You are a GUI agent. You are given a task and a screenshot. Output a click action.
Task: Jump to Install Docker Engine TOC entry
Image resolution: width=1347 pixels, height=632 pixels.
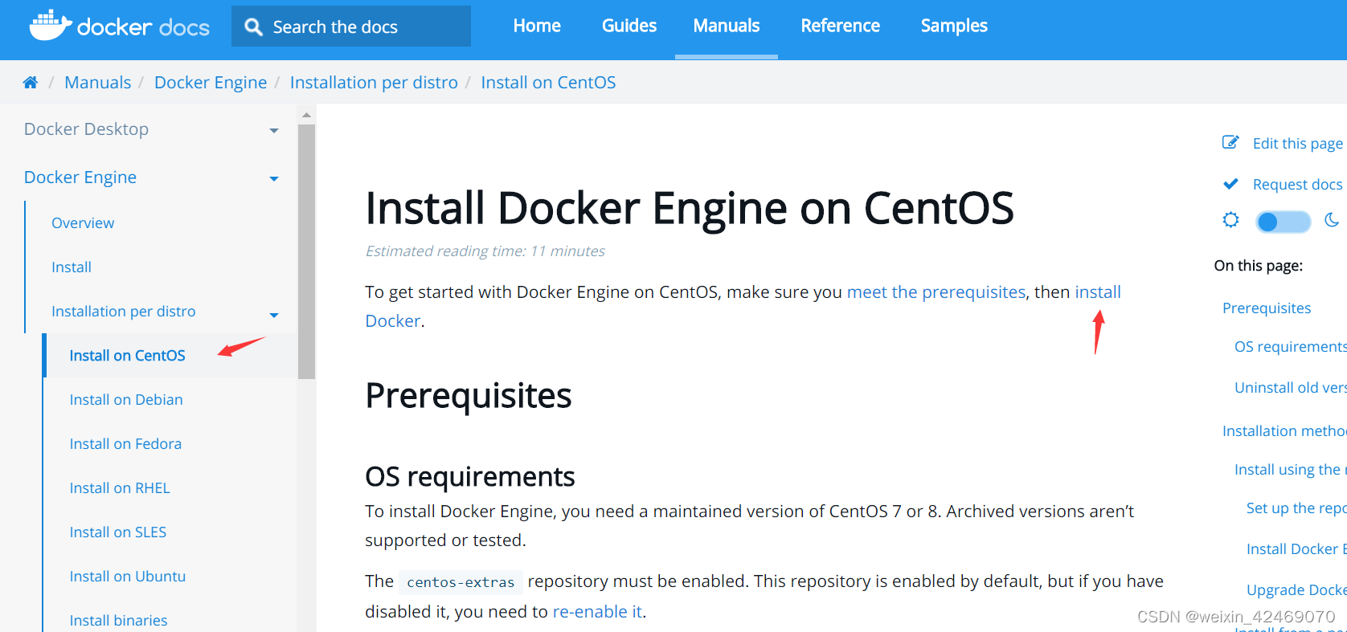(1296, 549)
